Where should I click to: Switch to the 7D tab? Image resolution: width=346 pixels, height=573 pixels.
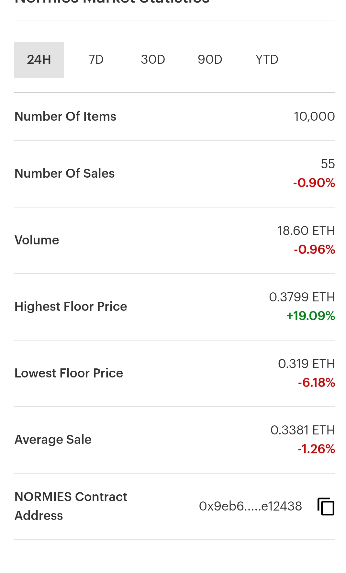click(96, 60)
